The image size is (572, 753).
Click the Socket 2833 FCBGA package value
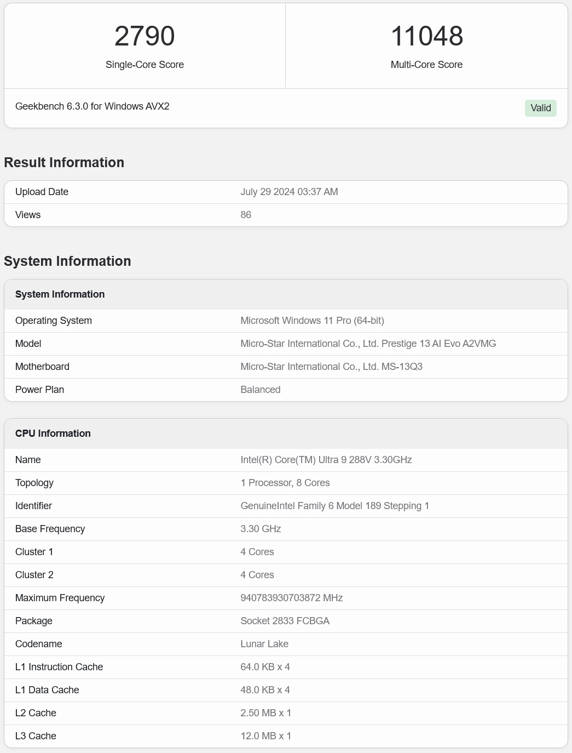[x=285, y=621]
